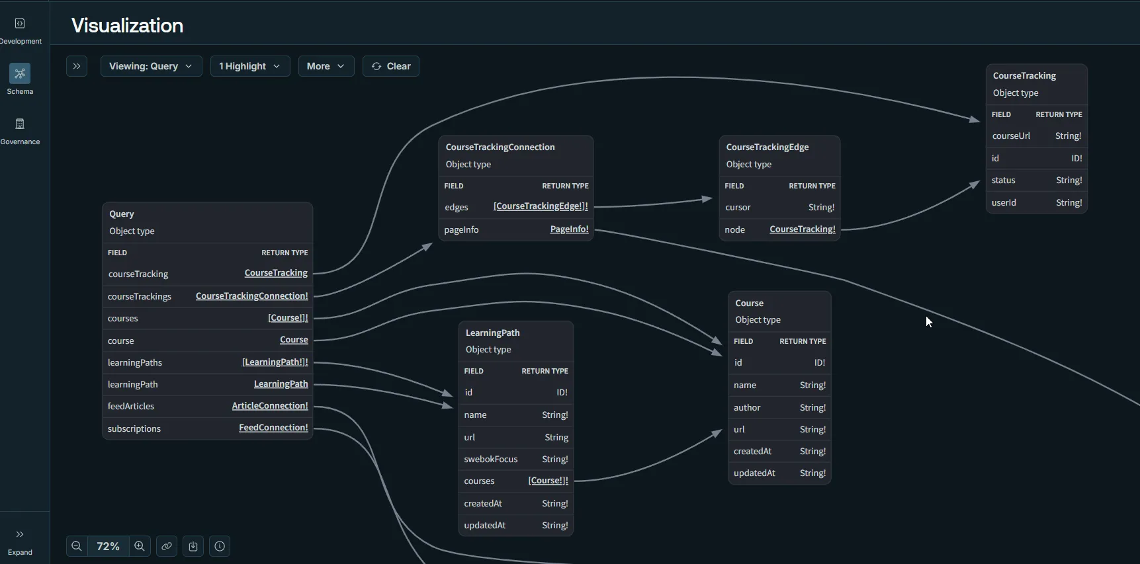Click the cursor field in CourseTrackingEdge

779,207
